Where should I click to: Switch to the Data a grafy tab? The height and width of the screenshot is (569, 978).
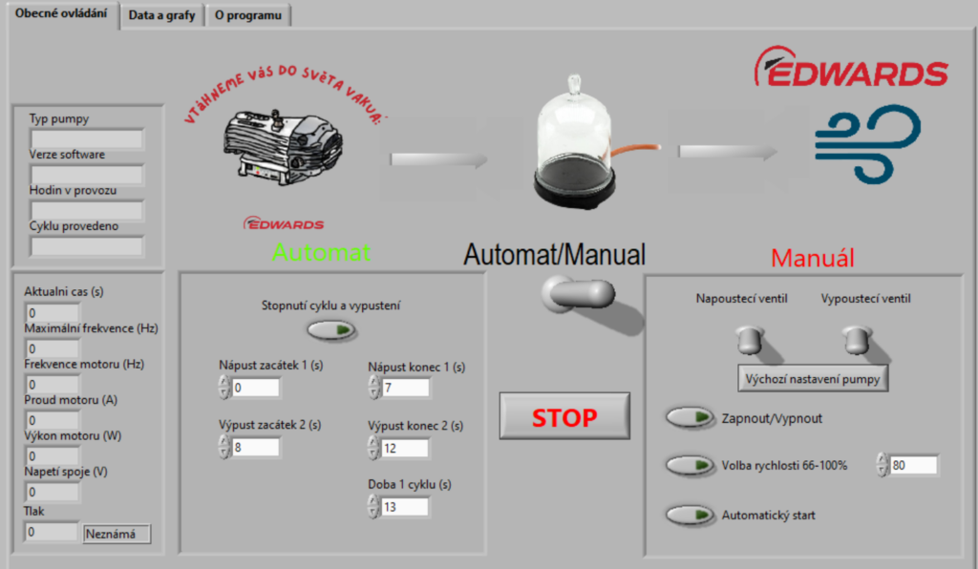click(x=161, y=15)
